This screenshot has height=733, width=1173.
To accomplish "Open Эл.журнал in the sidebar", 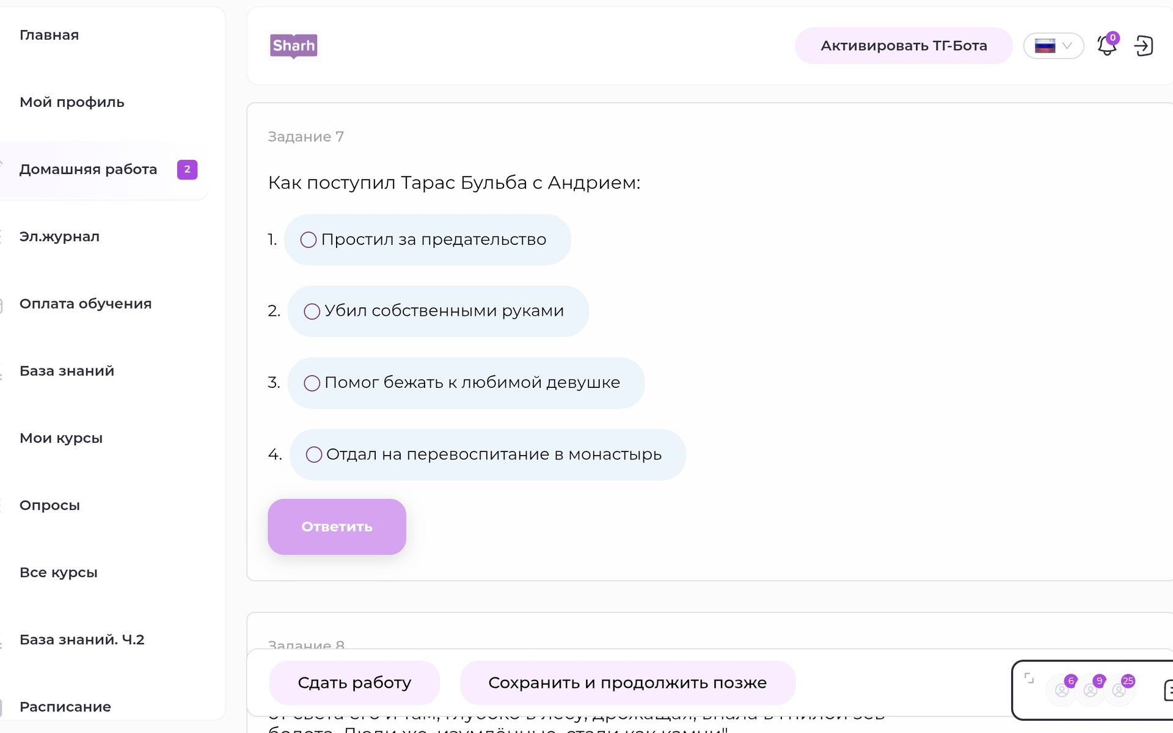I will pyautogui.click(x=59, y=236).
